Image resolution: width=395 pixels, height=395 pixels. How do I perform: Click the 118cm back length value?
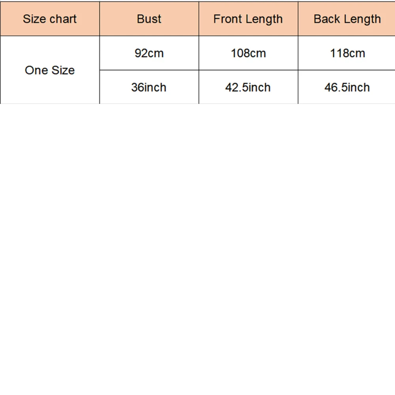coord(347,53)
